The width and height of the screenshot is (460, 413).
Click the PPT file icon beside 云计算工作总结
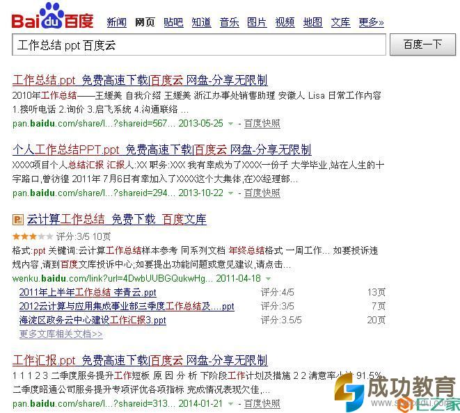point(18,220)
